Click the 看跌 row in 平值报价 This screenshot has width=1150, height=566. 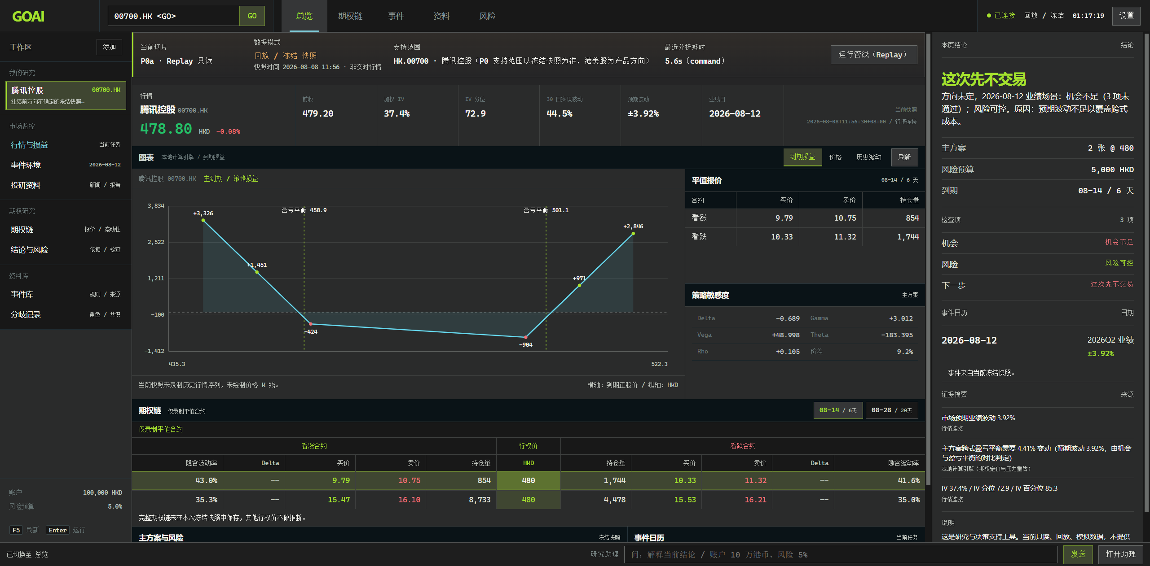(x=805, y=237)
